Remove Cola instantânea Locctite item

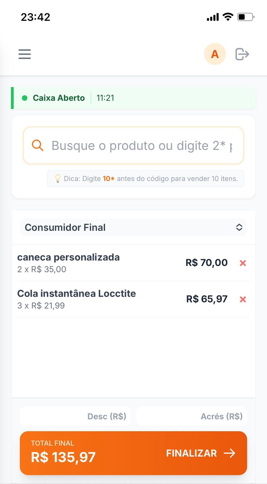243,299
